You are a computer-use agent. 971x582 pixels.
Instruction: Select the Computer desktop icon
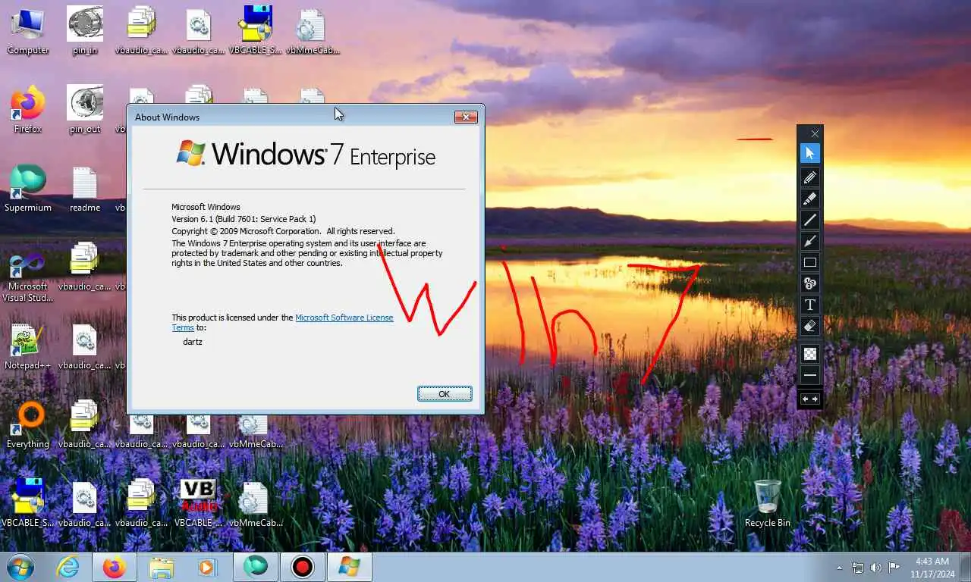coord(28,32)
